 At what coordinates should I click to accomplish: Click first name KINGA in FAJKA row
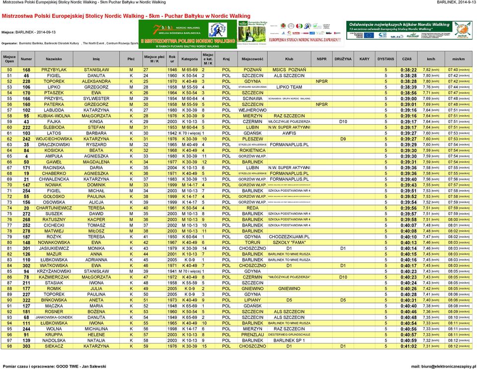96,122
